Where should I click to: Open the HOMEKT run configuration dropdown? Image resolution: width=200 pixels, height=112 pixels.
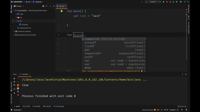(153, 2)
